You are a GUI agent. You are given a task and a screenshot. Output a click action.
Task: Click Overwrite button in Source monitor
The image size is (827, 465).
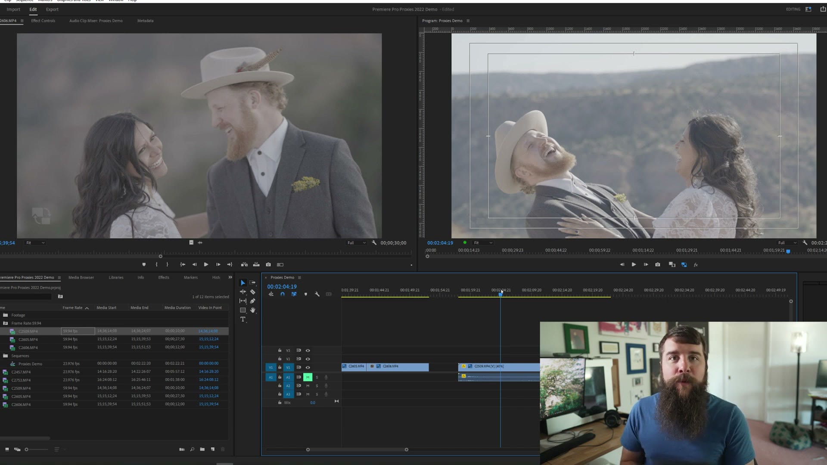point(256,265)
